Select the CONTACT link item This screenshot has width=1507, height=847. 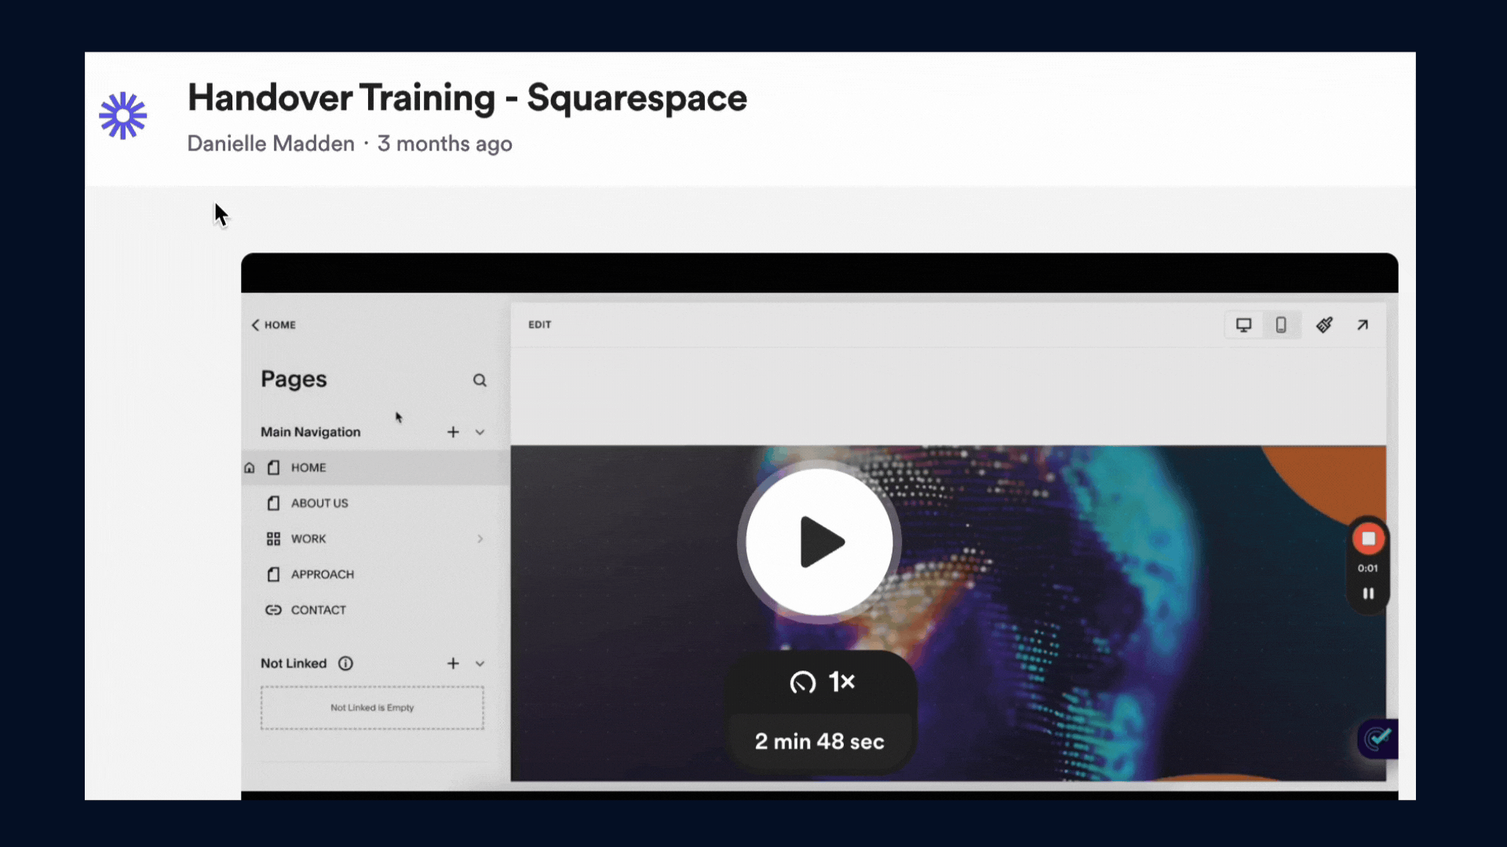click(x=318, y=610)
